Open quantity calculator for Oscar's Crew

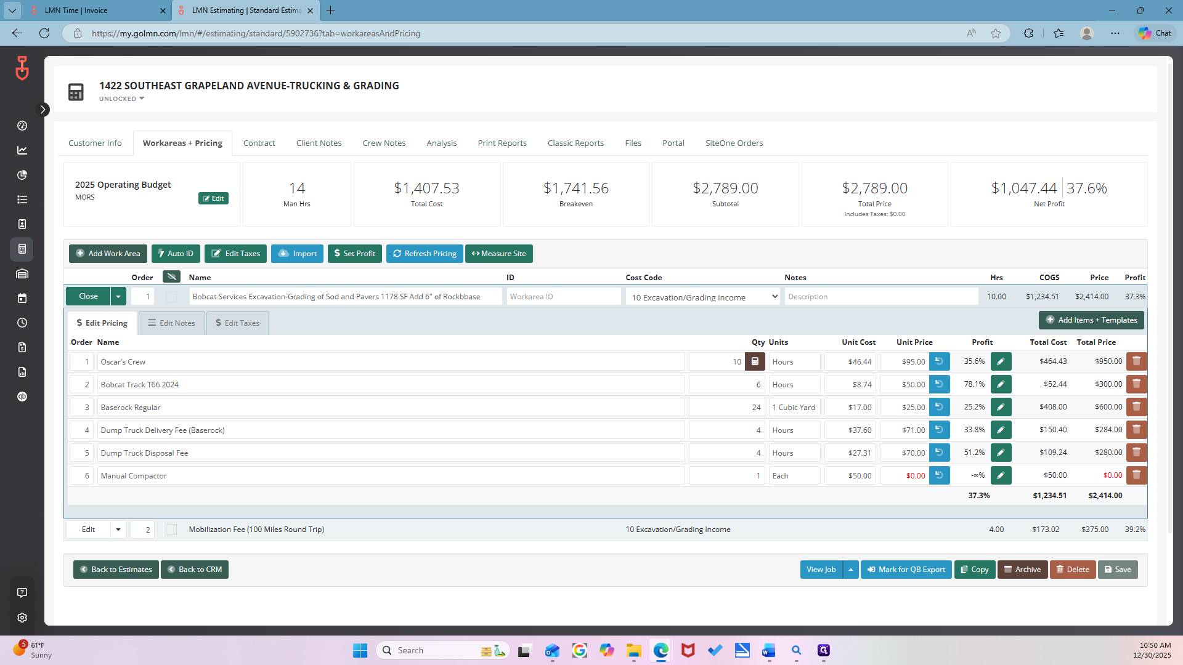coord(755,361)
